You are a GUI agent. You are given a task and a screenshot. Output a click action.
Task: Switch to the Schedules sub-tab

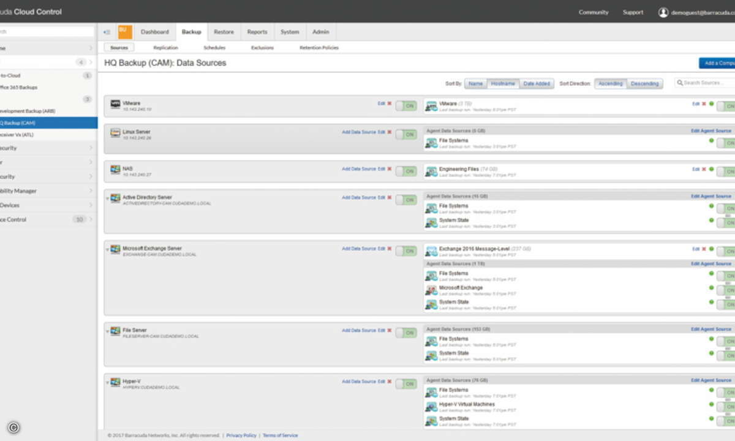(214, 48)
